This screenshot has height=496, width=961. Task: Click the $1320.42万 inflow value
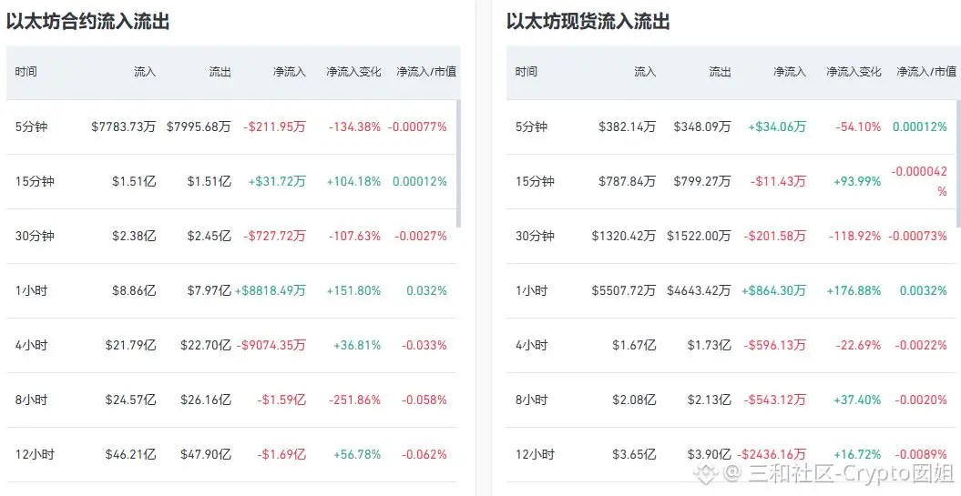624,236
